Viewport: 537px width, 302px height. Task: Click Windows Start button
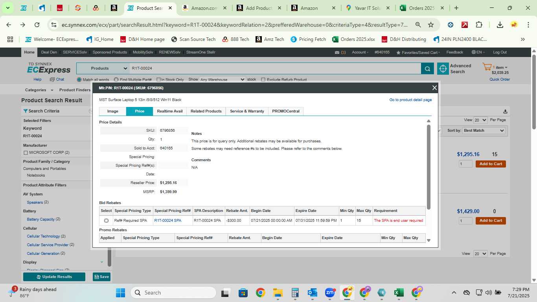(120, 293)
